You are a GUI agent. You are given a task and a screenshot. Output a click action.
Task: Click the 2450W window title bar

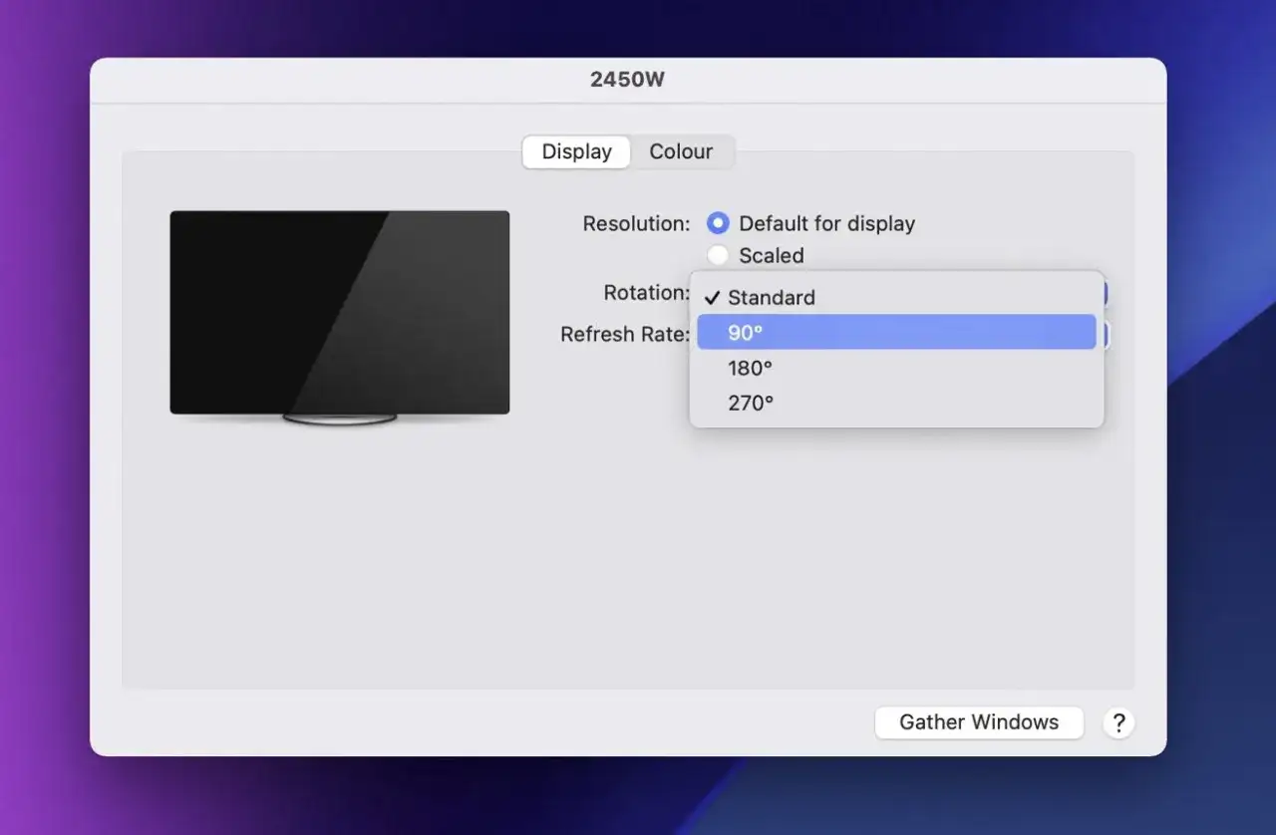628,80
